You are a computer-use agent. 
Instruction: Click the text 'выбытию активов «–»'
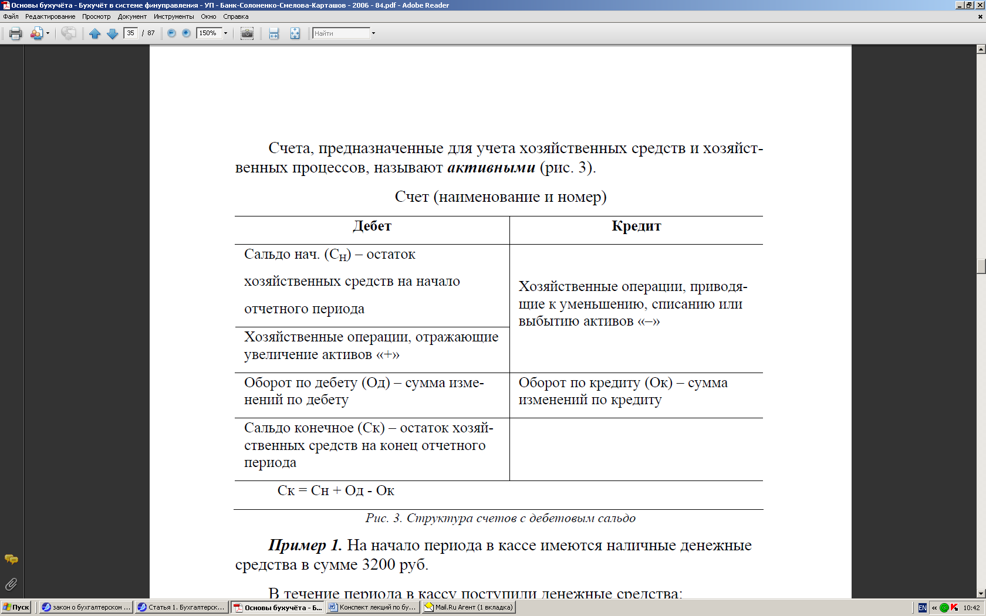pyautogui.click(x=589, y=321)
